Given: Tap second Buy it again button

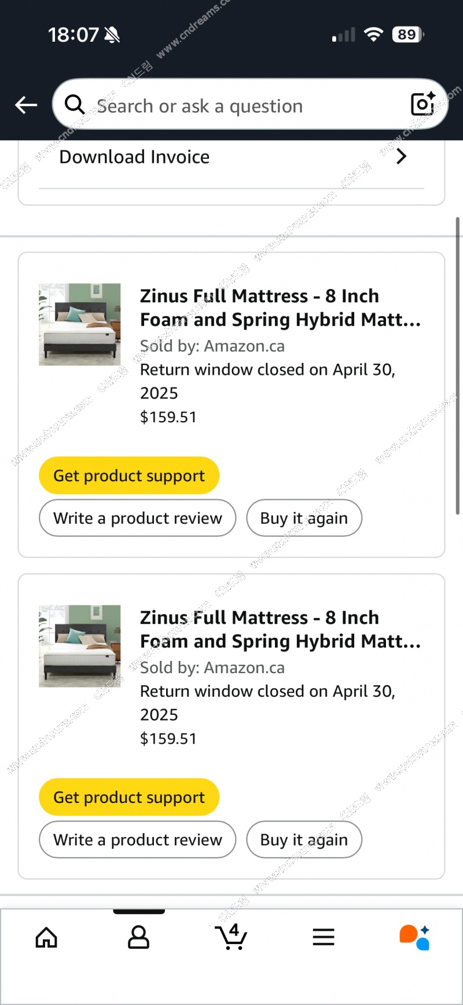Looking at the screenshot, I should 304,839.
